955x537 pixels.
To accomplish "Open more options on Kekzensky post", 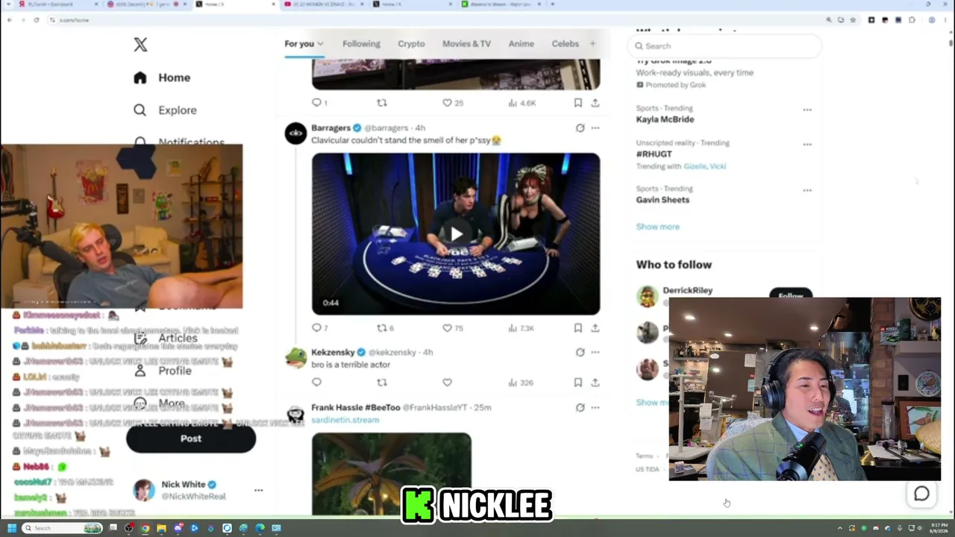I will click(x=595, y=352).
